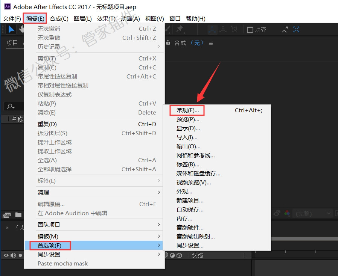Open the 文件(F) menu
This screenshot has height=276, width=338.
pyautogui.click(x=12, y=19)
